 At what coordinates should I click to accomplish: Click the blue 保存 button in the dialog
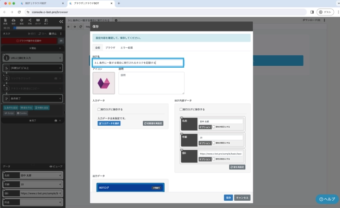tap(228, 197)
